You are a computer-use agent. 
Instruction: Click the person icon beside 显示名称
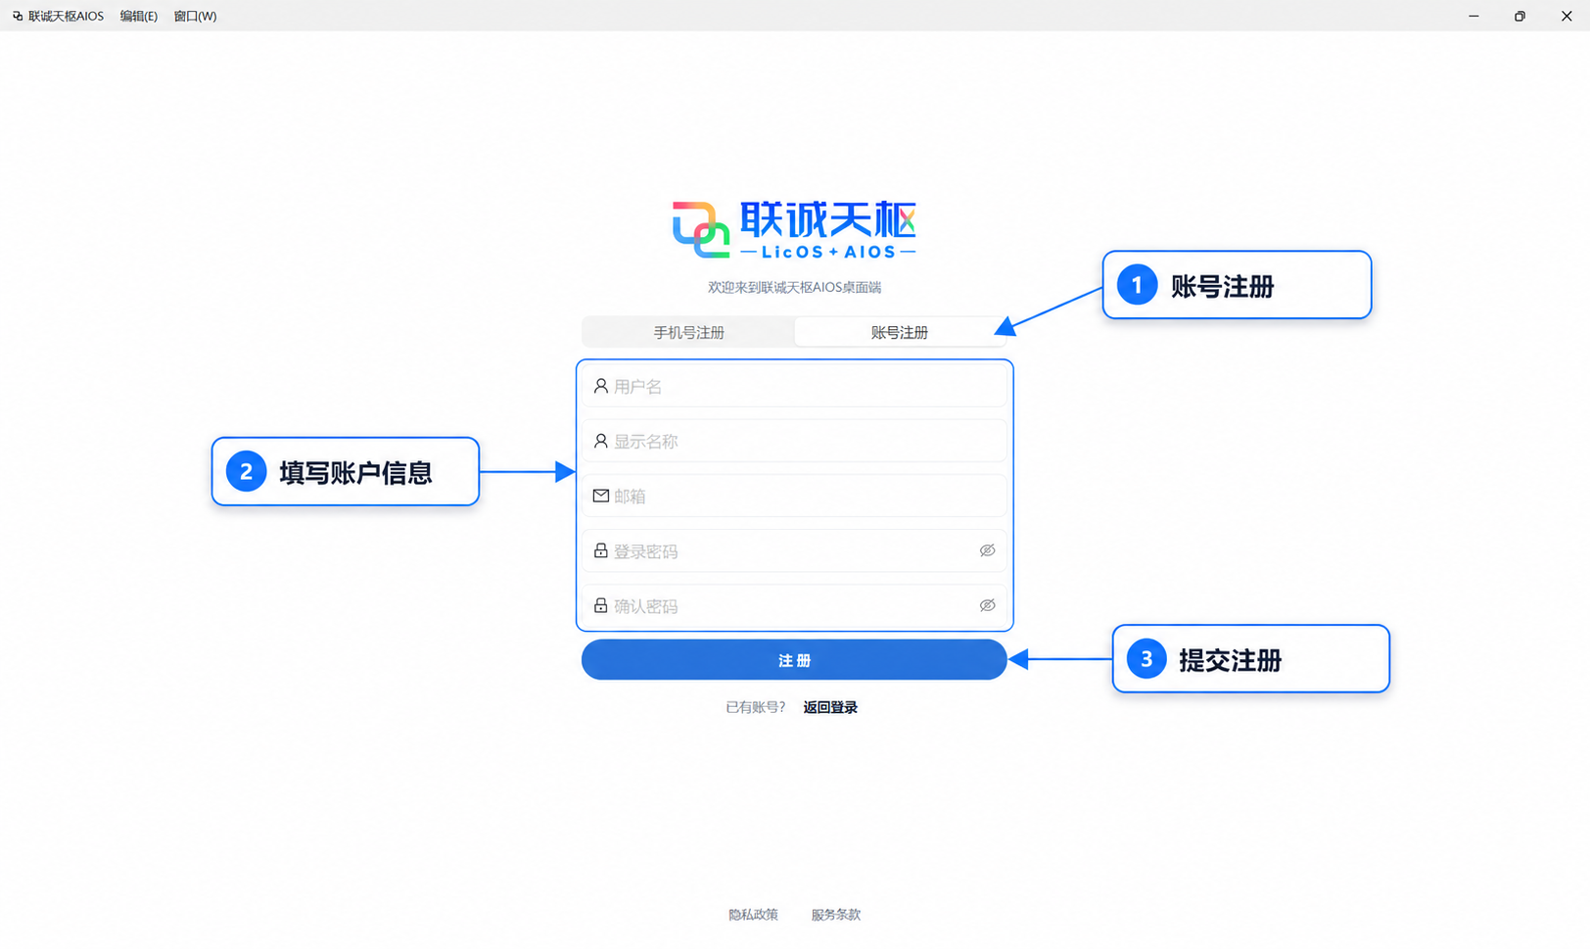click(601, 442)
